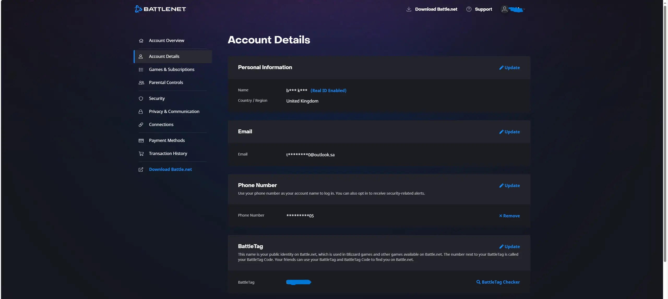Click the Parental Controls people icon
This screenshot has width=668, height=299.
141,83
